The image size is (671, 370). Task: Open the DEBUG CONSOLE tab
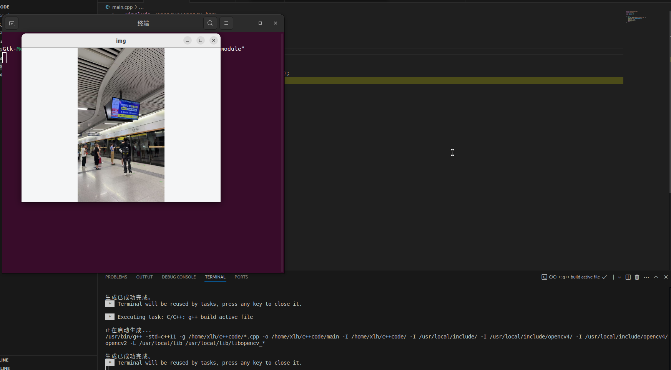pos(178,277)
